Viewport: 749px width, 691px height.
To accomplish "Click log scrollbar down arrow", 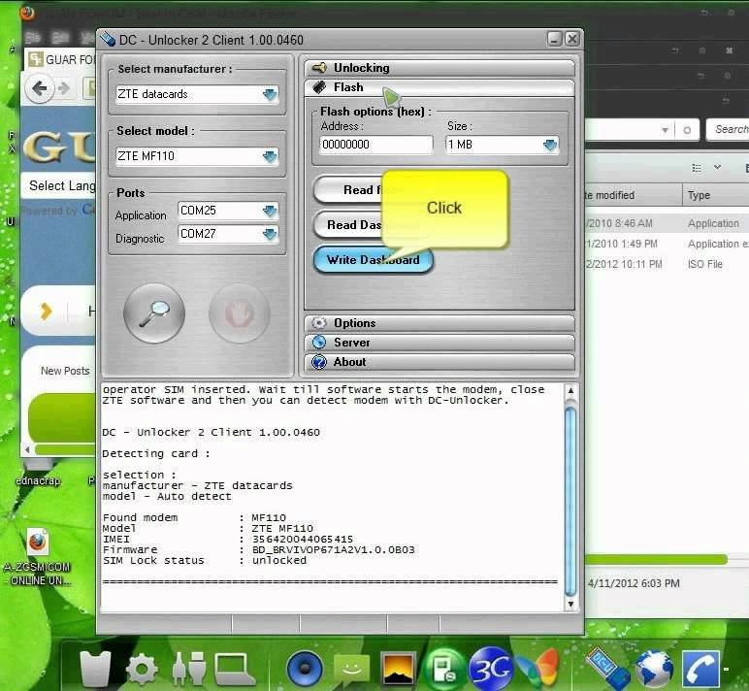I will point(570,604).
